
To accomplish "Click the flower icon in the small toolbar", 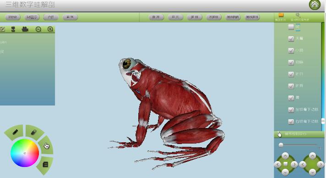I will coord(13,29).
